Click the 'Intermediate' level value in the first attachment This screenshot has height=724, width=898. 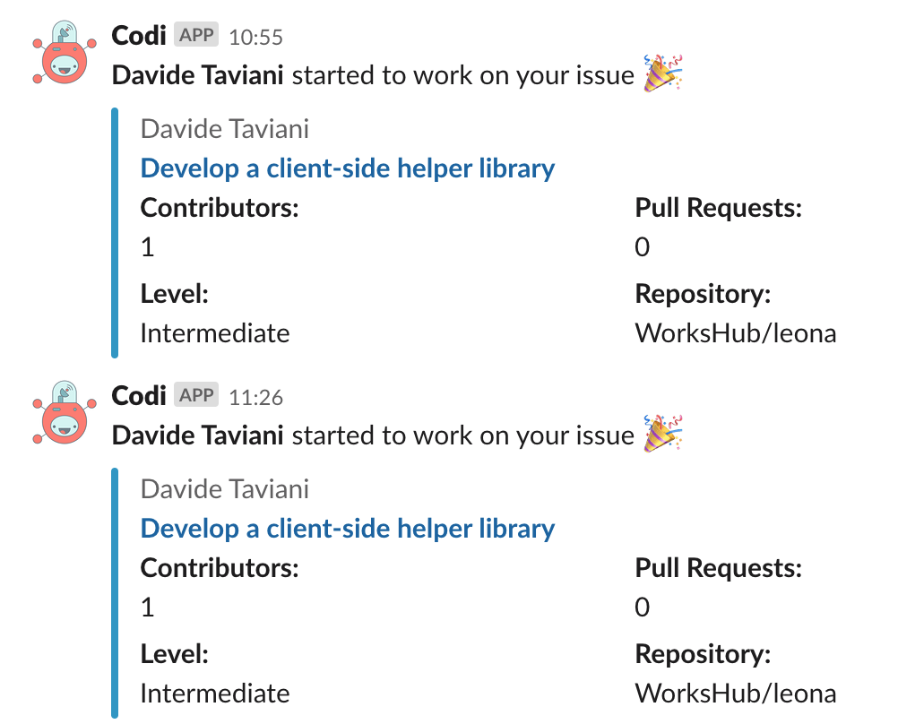pyautogui.click(x=215, y=333)
